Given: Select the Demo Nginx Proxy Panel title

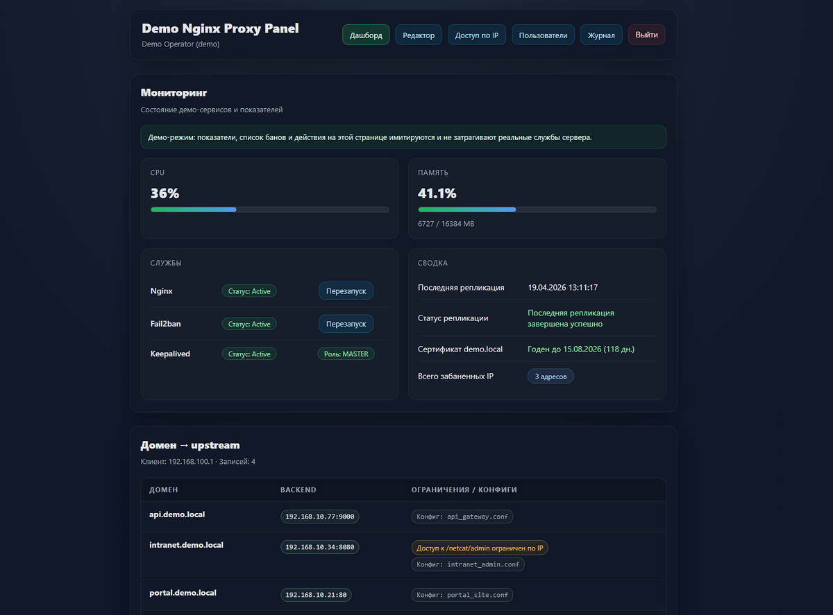Looking at the screenshot, I should (220, 28).
